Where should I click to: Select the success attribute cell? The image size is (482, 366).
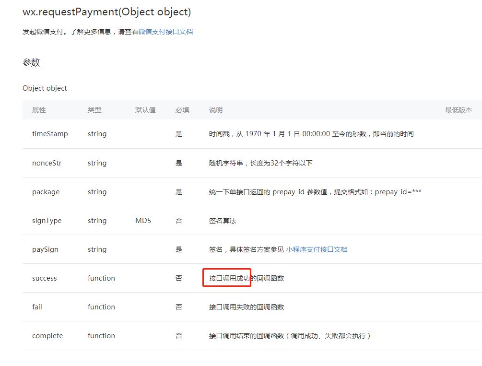44,278
